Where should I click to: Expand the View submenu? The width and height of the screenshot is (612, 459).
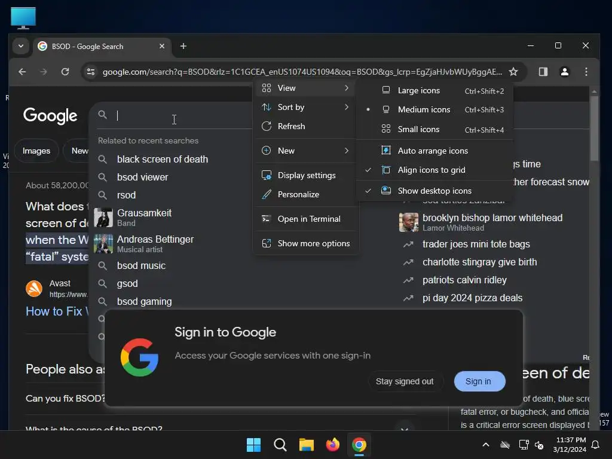pos(306,88)
